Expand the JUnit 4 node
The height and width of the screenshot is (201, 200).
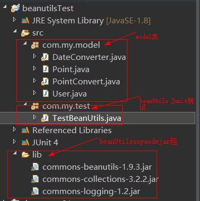(x=15, y=142)
